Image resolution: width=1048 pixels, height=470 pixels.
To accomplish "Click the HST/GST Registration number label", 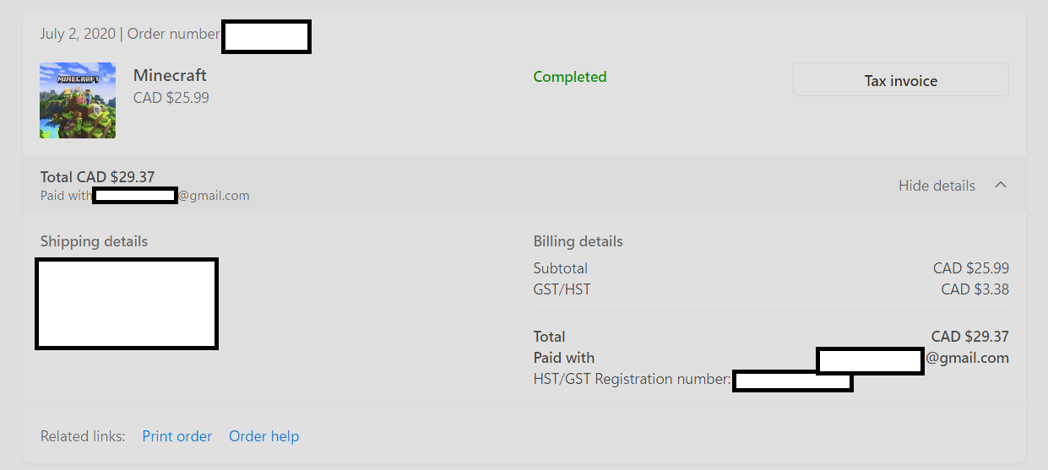I will click(x=632, y=379).
